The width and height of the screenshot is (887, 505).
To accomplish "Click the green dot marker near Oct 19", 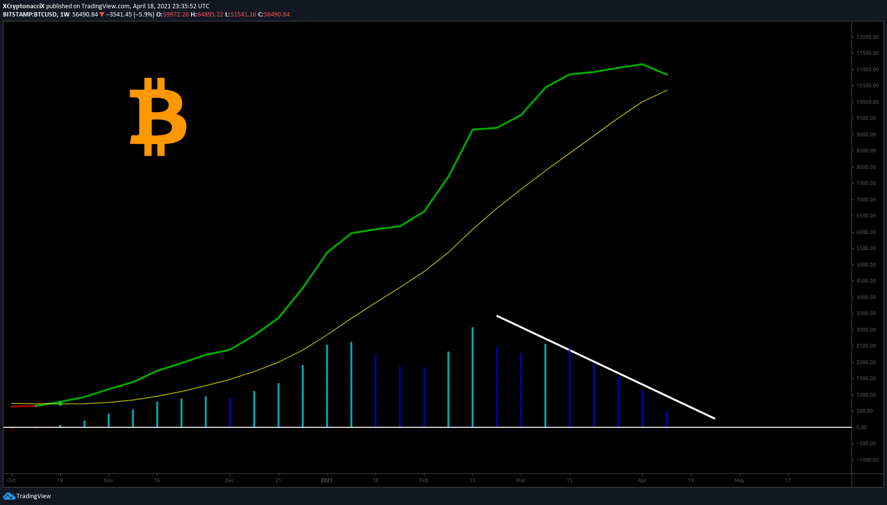I will [60, 404].
